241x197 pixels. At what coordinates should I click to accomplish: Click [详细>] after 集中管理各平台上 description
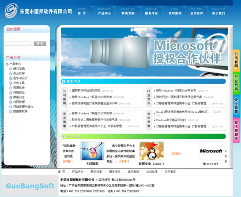click(124, 162)
